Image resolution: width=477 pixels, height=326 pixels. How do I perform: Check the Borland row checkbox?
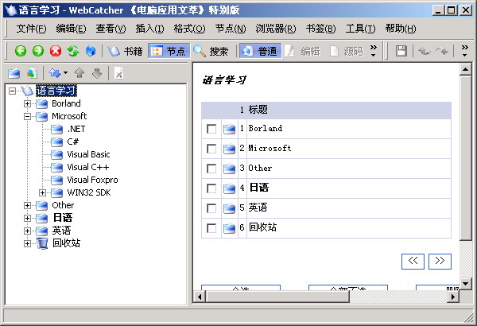211,129
